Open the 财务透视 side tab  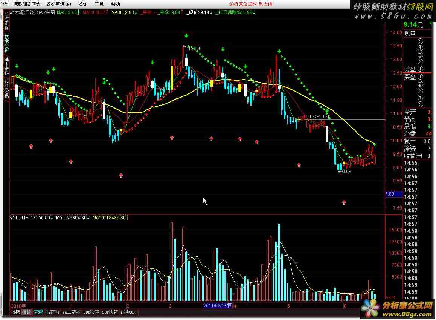(x=6, y=89)
